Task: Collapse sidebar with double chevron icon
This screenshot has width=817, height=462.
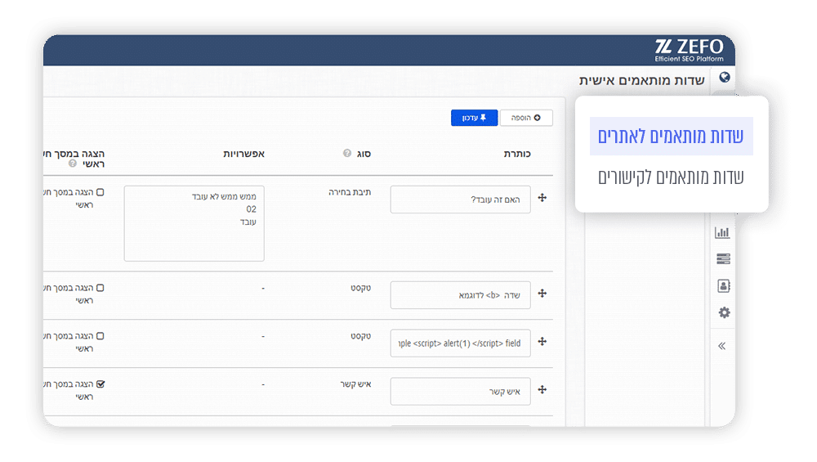Action: coord(721,346)
